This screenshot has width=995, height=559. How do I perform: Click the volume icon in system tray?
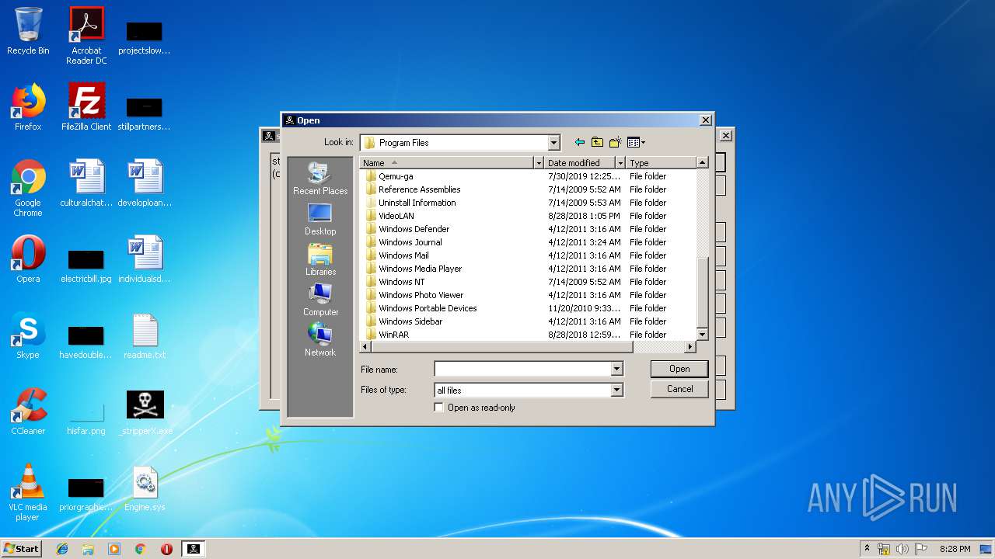[902, 549]
